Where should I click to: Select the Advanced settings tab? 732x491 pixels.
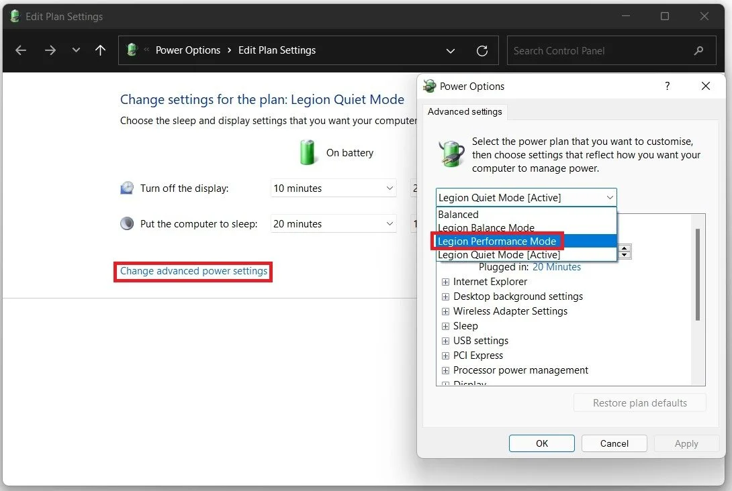[465, 111]
